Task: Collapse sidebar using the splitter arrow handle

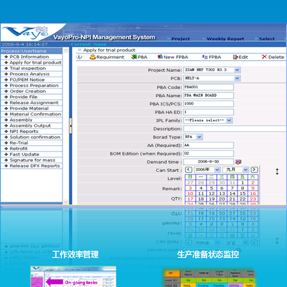Action: click(x=71, y=126)
